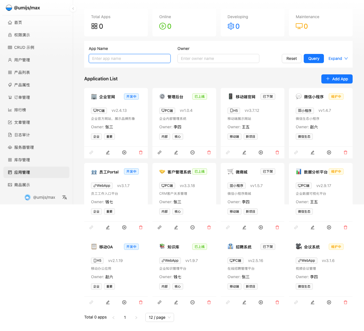Collapse the sidebar with the chevron
The image size is (364, 331).
click(x=73, y=9)
